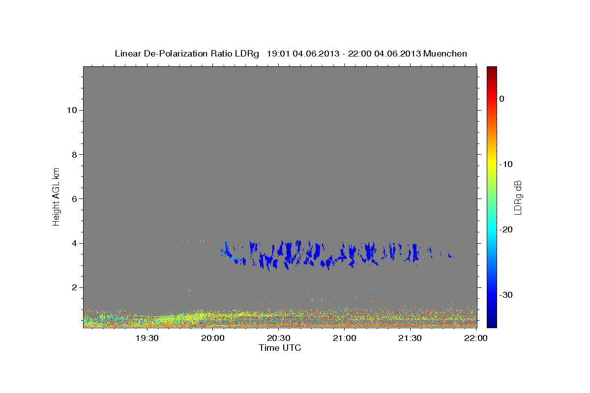Image resolution: width=590 pixels, height=393 pixels.
Task: Click the colorbar value -20
Action: click(x=506, y=229)
